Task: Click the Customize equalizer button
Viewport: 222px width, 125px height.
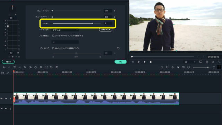Action: 105,30
